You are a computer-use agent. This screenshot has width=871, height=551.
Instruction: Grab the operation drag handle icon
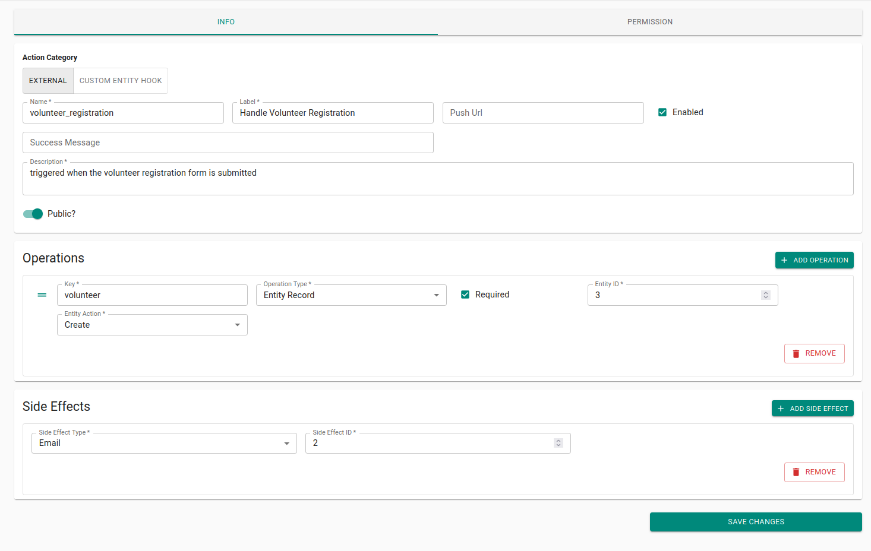(42, 295)
